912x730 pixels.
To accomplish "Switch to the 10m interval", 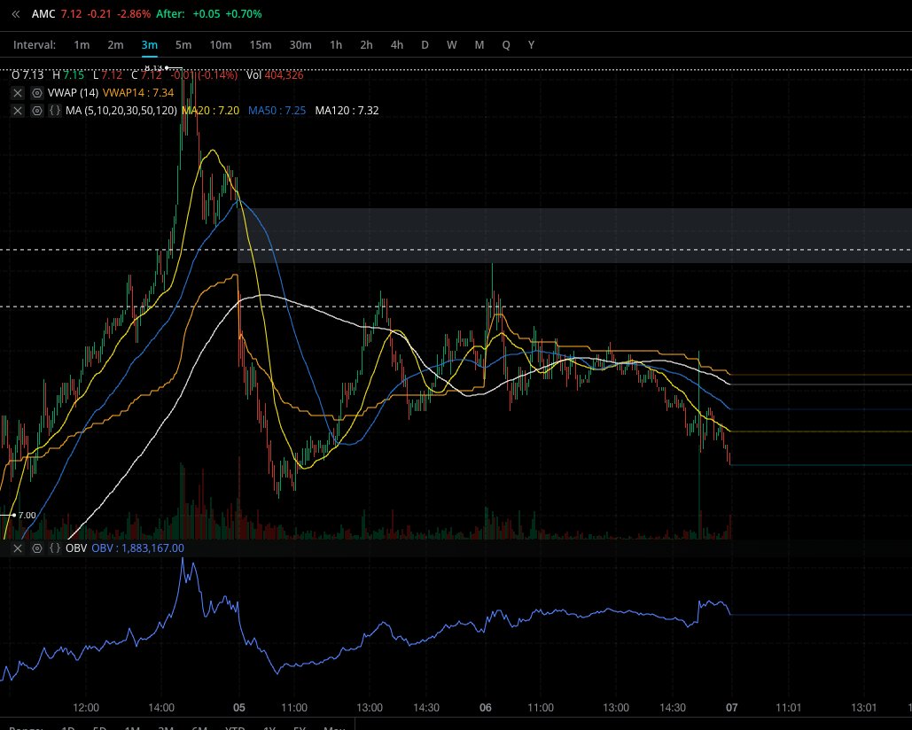I will tap(221, 45).
